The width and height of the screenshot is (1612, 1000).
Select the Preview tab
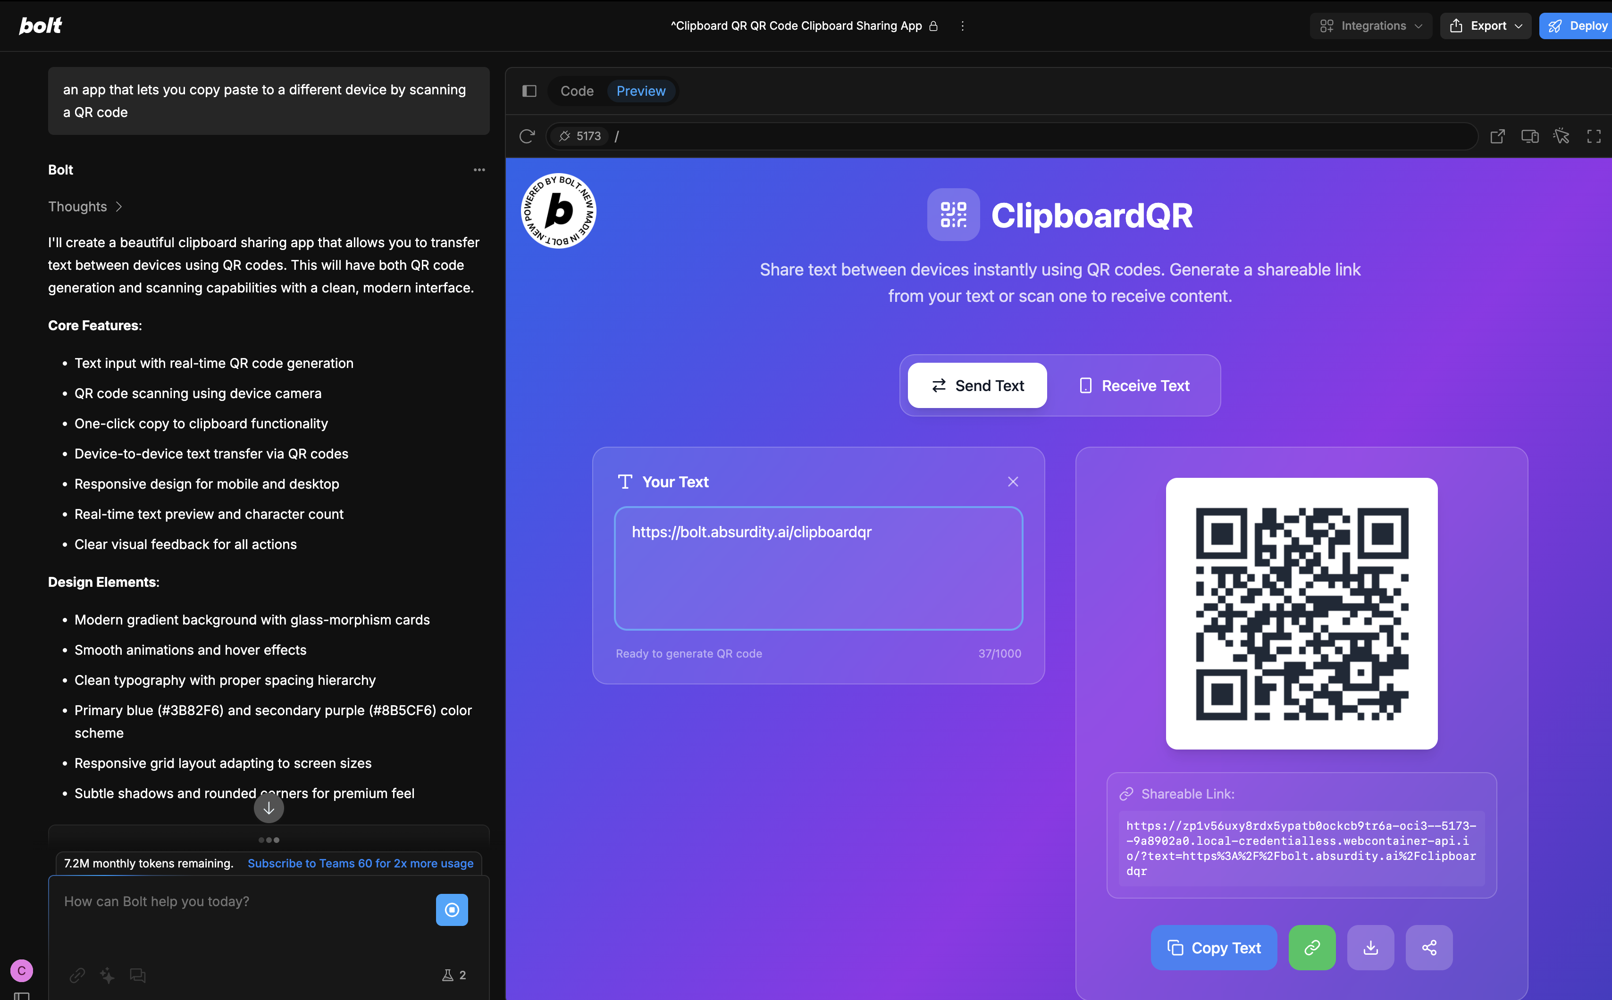pos(640,91)
